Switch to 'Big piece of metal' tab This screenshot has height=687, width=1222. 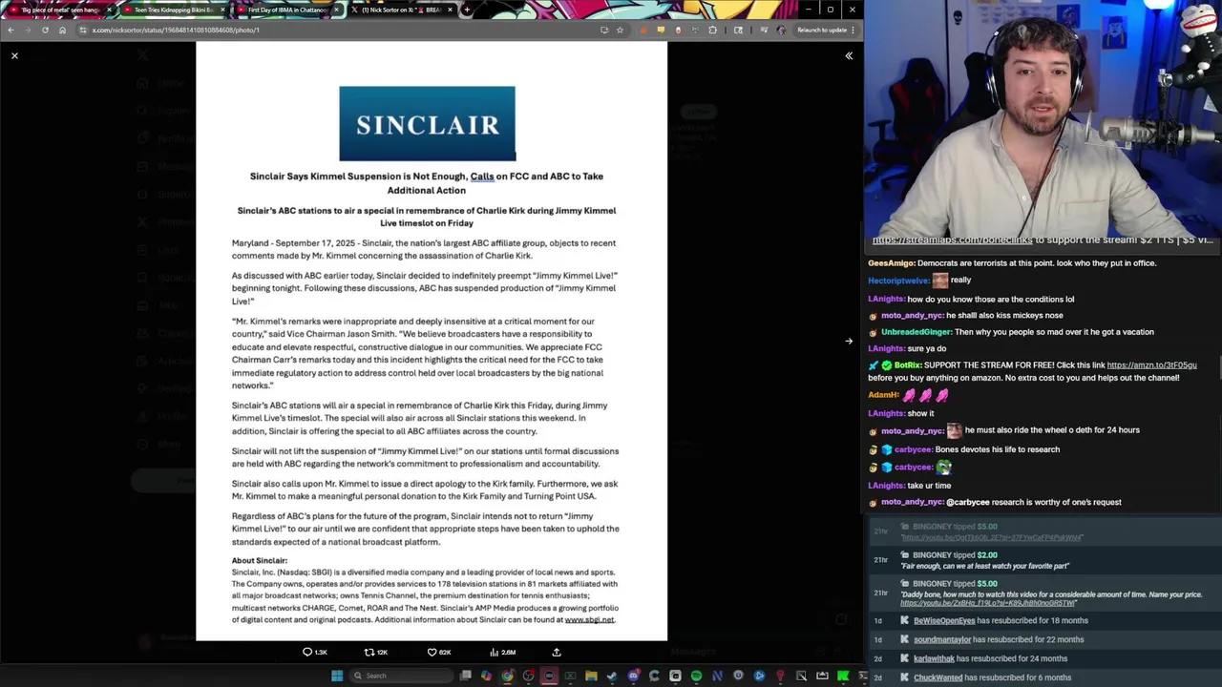(x=59, y=10)
